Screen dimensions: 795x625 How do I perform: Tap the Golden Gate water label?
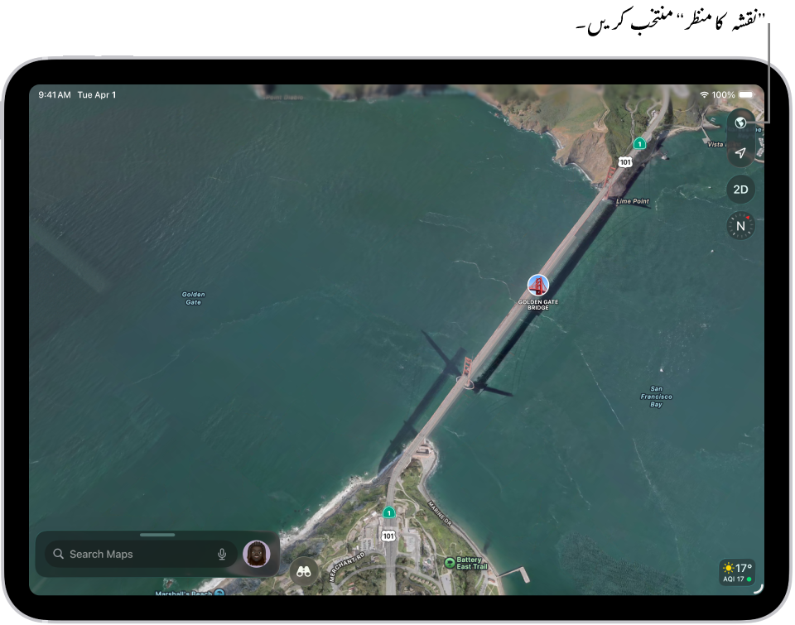click(193, 298)
